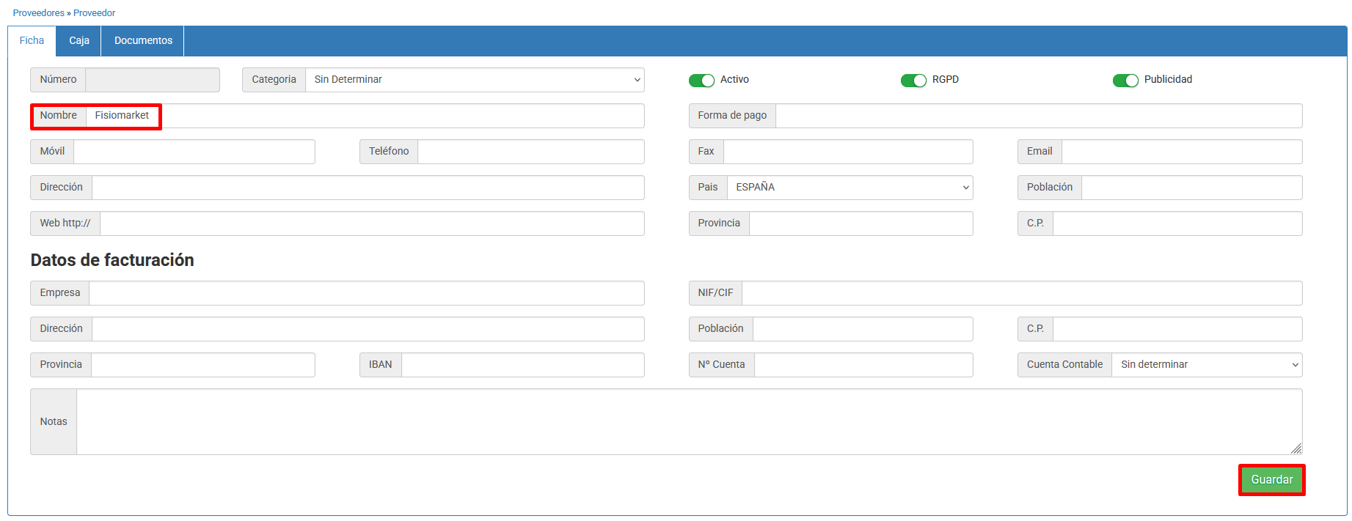Click the NIF/CIF text field
Image resolution: width=1352 pixels, height=521 pixels.
1021,293
